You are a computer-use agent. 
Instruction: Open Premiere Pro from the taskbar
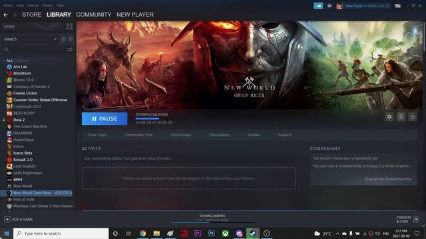198,233
